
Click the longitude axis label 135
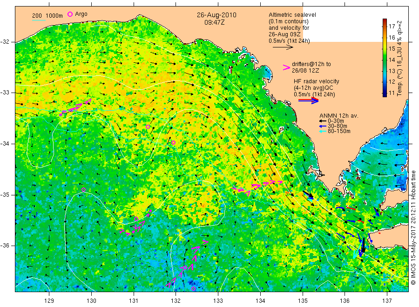pos(303,300)
